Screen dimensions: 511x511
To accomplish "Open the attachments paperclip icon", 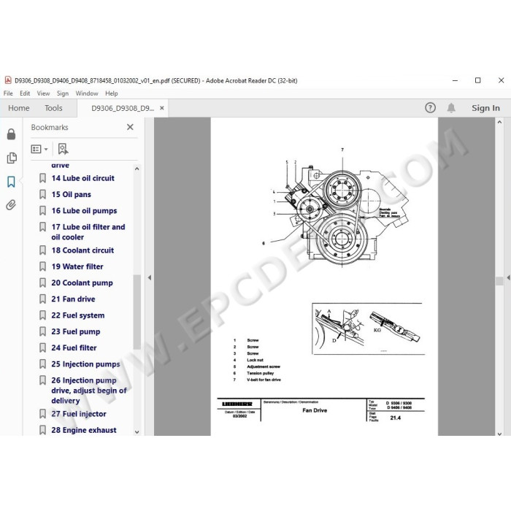I will click(11, 205).
